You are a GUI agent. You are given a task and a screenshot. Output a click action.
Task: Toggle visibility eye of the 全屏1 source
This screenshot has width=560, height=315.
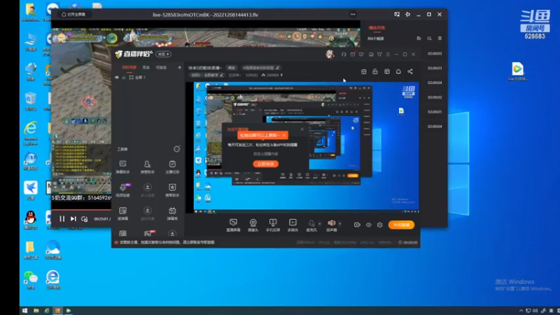(x=117, y=77)
